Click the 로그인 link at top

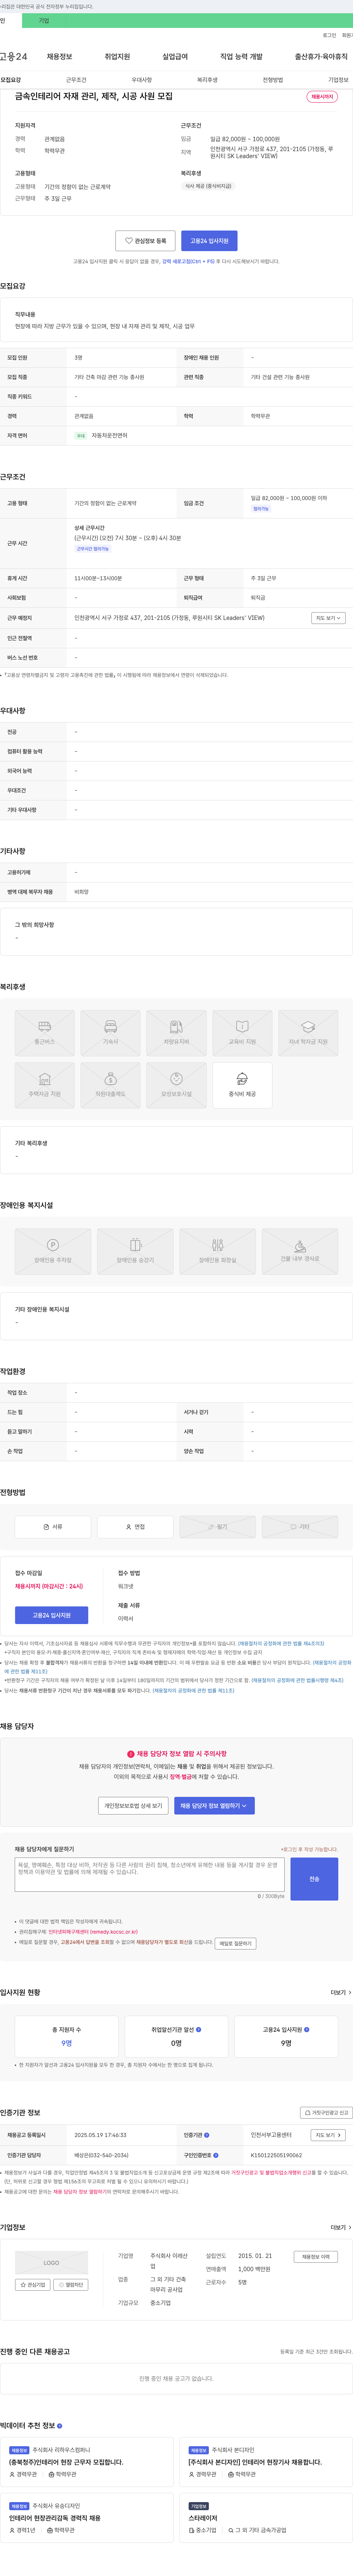pos(329,35)
